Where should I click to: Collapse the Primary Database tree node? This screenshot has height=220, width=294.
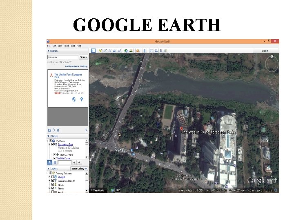[x=48, y=173]
